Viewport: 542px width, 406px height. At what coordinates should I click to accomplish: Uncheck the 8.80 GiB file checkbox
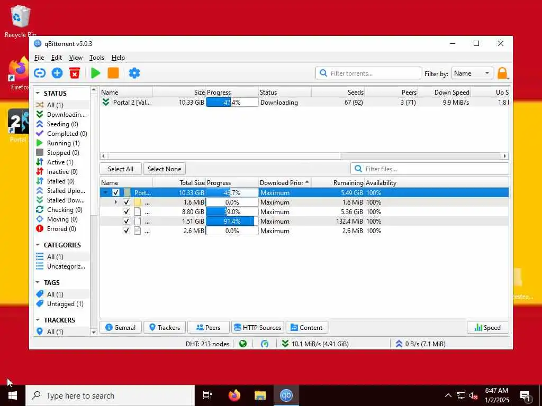127,211
